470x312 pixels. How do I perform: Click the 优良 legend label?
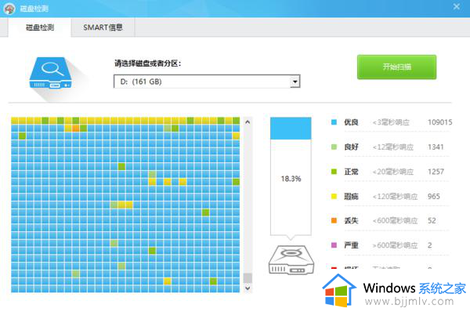pos(351,122)
